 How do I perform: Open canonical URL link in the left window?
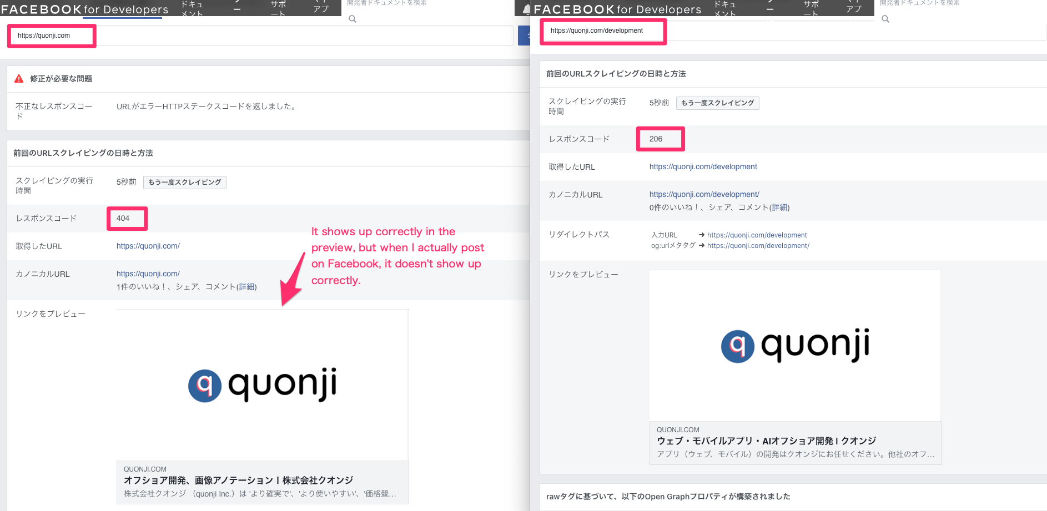(x=148, y=274)
